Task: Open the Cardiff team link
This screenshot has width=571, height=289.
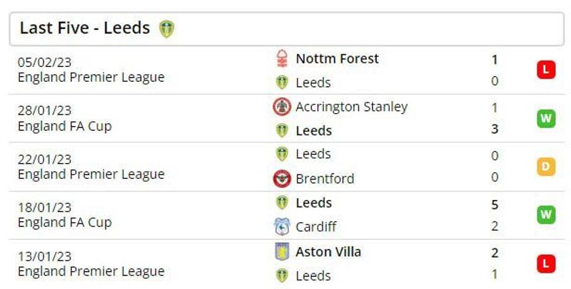Action: coord(315,227)
